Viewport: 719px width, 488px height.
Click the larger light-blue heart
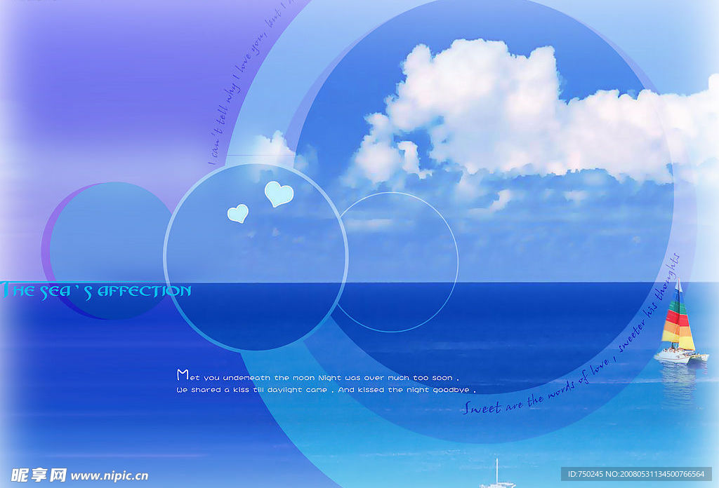[279, 194]
